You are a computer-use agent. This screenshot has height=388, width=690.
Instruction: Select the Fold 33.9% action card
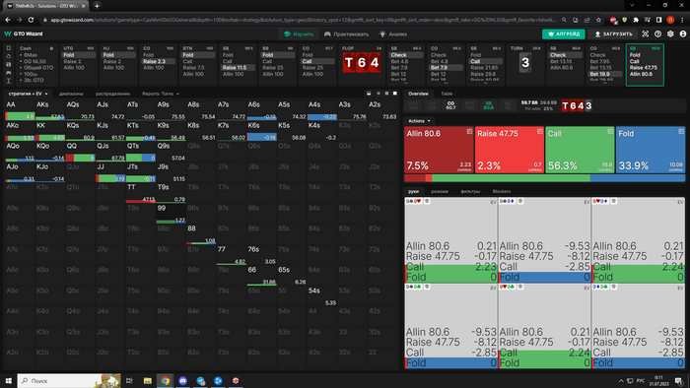click(651, 150)
